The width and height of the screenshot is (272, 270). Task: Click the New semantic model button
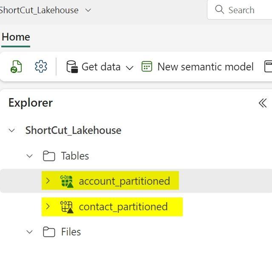click(198, 67)
